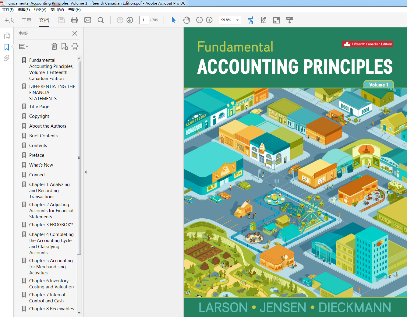Switch to the 工具 tab
This screenshot has height=317, width=407.
coord(27,20)
